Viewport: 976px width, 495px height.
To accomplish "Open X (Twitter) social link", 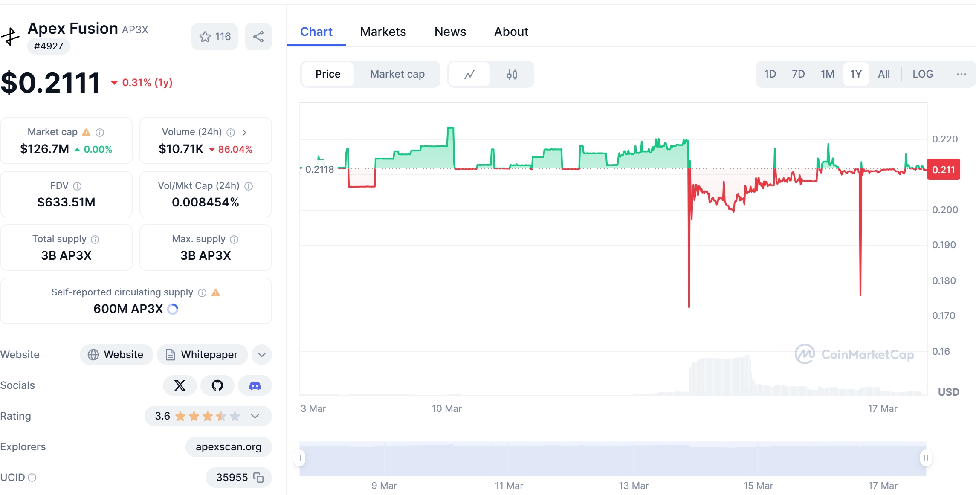I will tap(180, 385).
